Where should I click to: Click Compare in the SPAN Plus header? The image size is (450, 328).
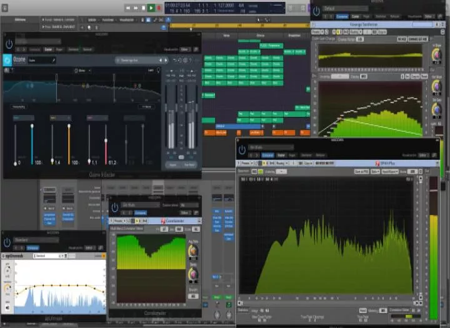click(267, 155)
